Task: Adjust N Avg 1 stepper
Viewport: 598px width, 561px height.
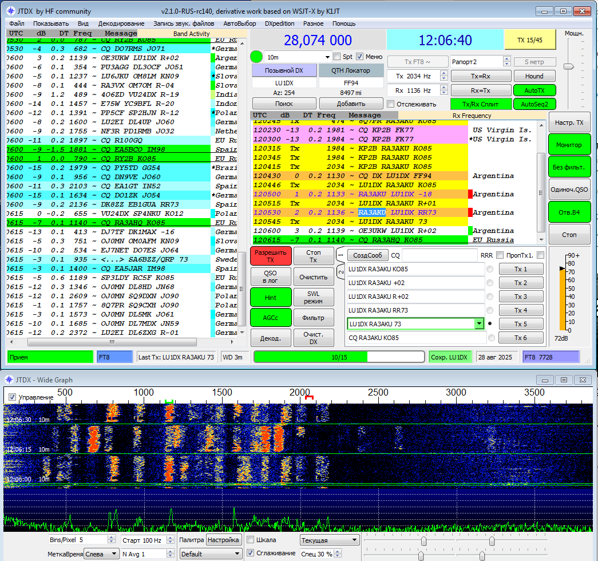Action: point(171,554)
